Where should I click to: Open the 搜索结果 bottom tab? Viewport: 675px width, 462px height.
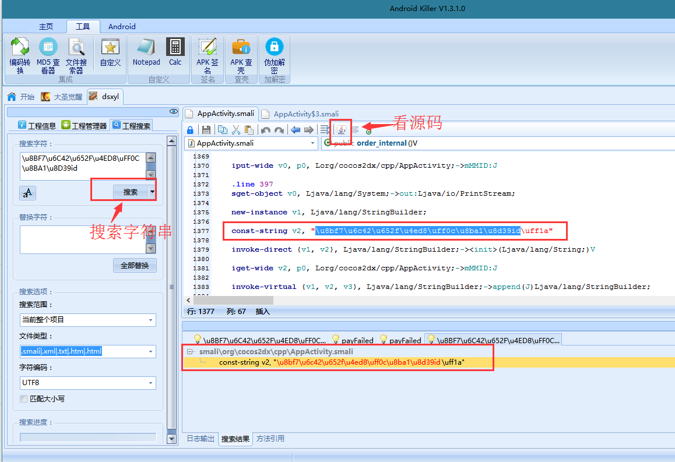(x=235, y=439)
